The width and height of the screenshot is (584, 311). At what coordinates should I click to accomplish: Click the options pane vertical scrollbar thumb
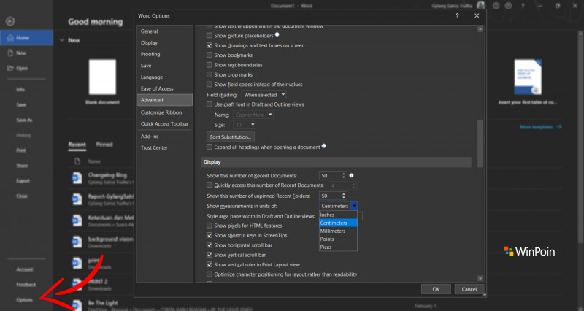click(x=480, y=143)
